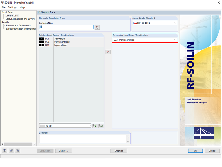Click the Calculation button

(x=45, y=151)
